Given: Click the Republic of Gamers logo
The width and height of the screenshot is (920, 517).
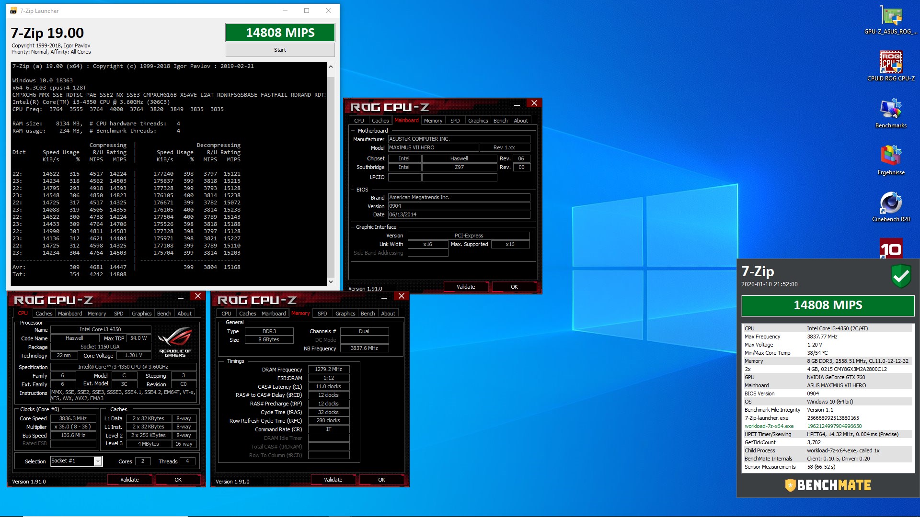Looking at the screenshot, I should tap(175, 341).
